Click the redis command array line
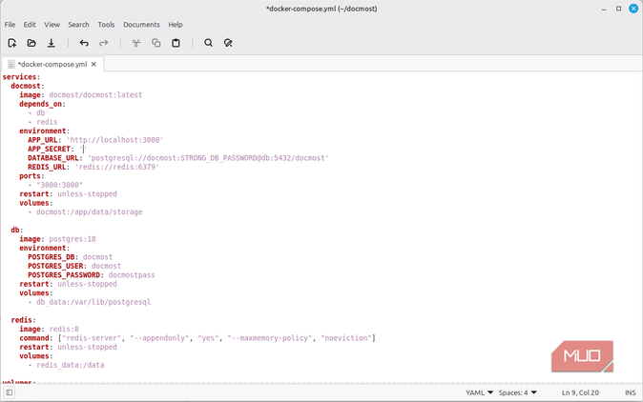Image resolution: width=643 pixels, height=402 pixels. click(x=197, y=338)
